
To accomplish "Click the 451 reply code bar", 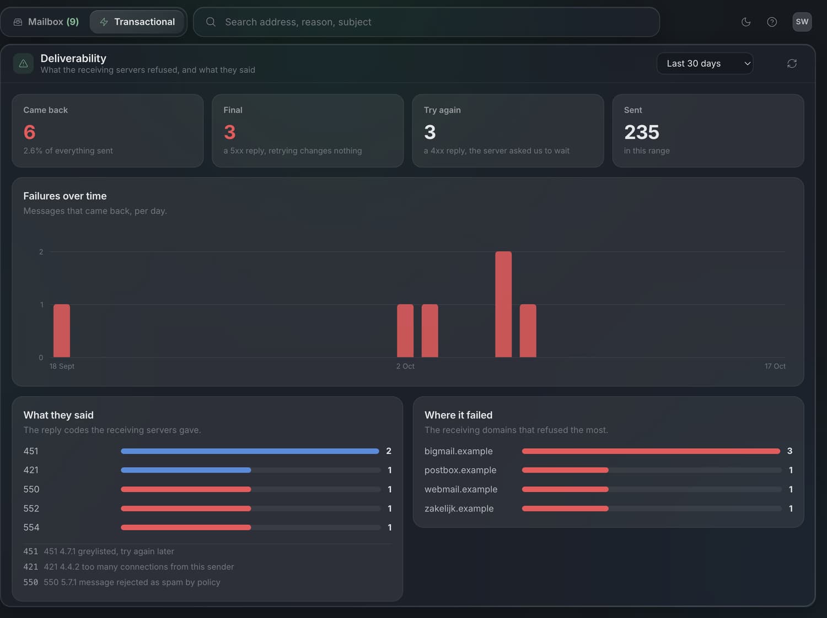I will (250, 451).
